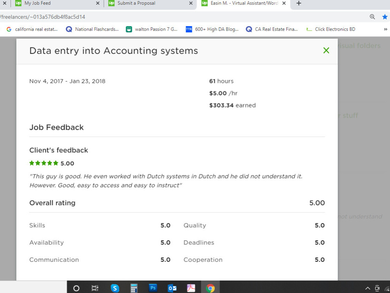Open the 600+ High DA Blog bookmark
The width and height of the screenshot is (390, 293).
pyautogui.click(x=213, y=29)
